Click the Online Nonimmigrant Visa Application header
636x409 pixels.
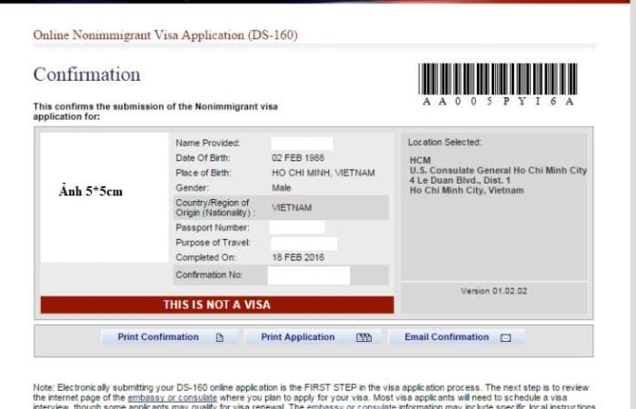[165, 35]
